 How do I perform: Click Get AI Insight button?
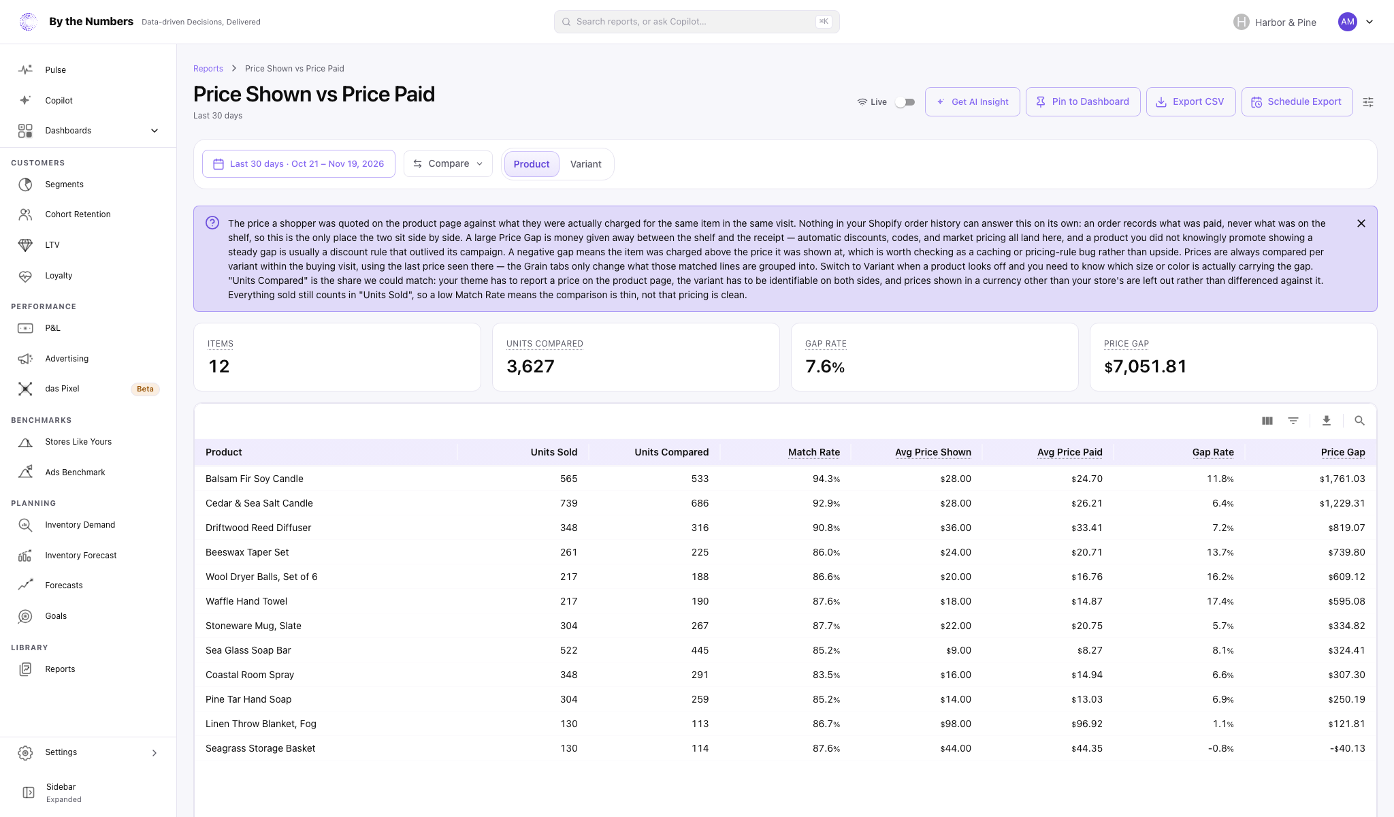click(972, 102)
